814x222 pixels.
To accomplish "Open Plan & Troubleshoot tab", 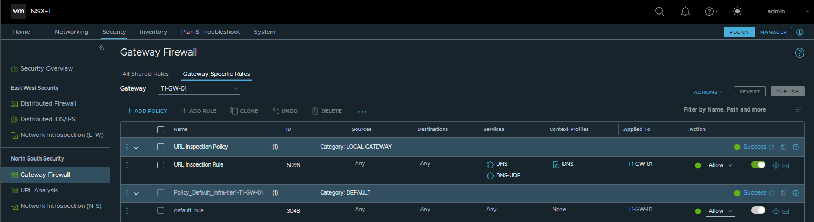I will tap(211, 32).
